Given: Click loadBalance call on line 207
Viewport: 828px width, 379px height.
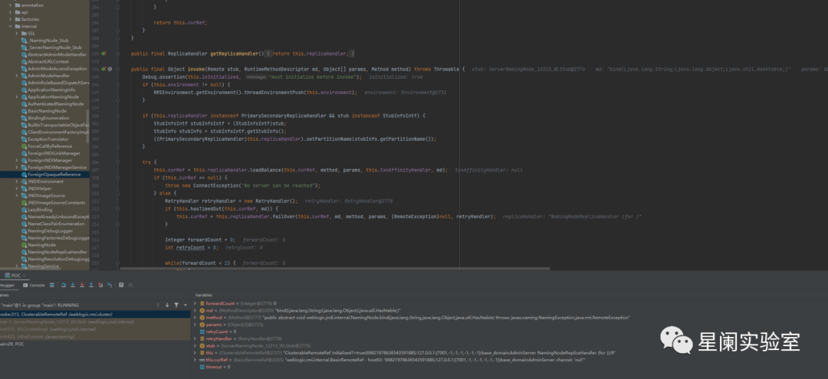Looking at the screenshot, I should (x=267, y=170).
